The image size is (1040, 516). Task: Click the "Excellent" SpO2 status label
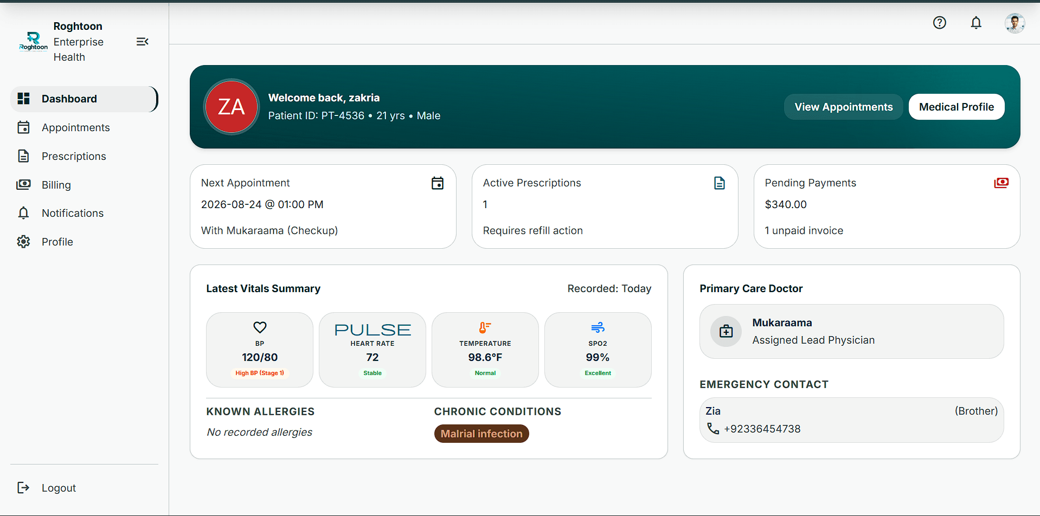[x=598, y=373]
